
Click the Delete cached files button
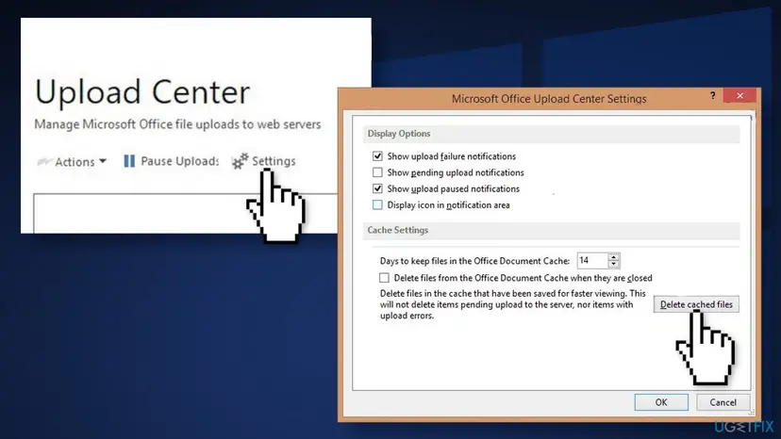(x=696, y=304)
